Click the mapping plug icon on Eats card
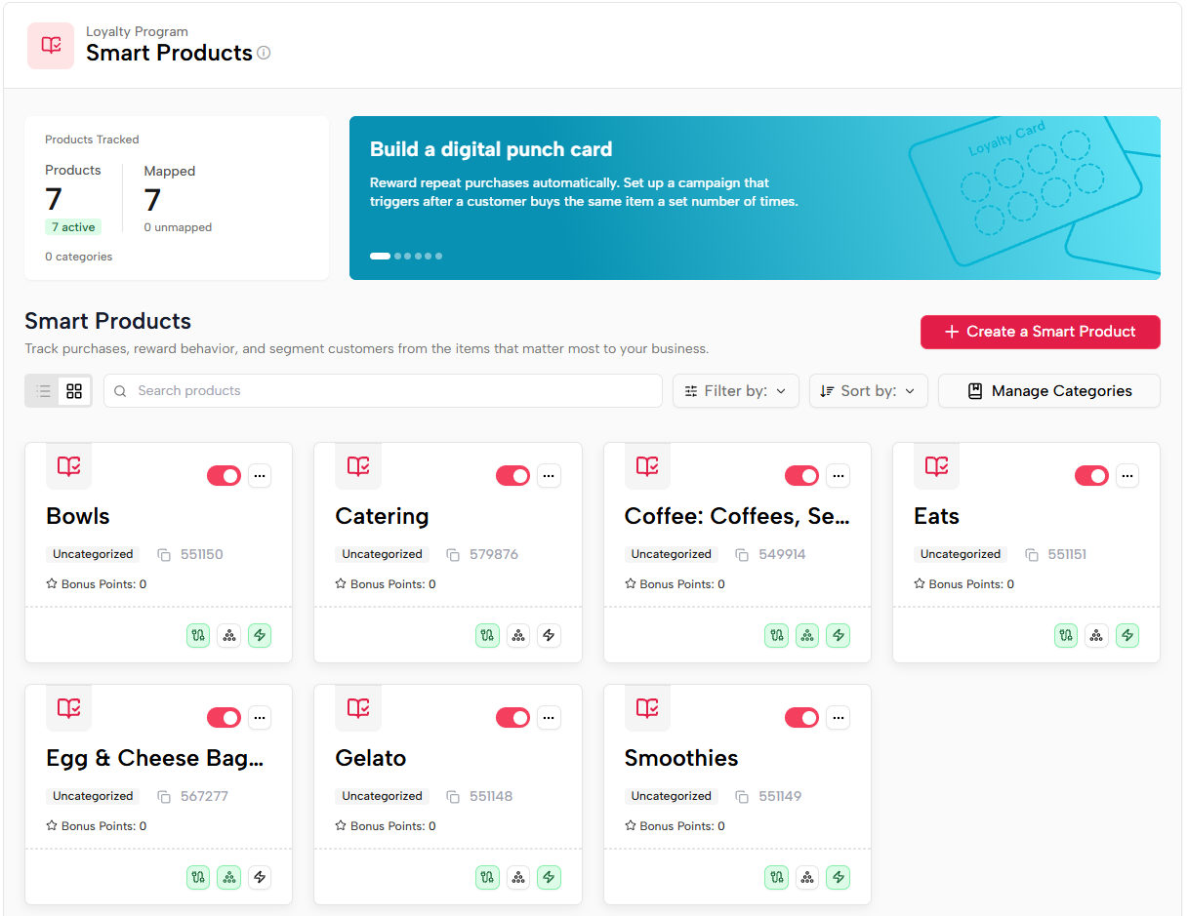Viewport: 1188px width, 916px height. tap(1066, 635)
